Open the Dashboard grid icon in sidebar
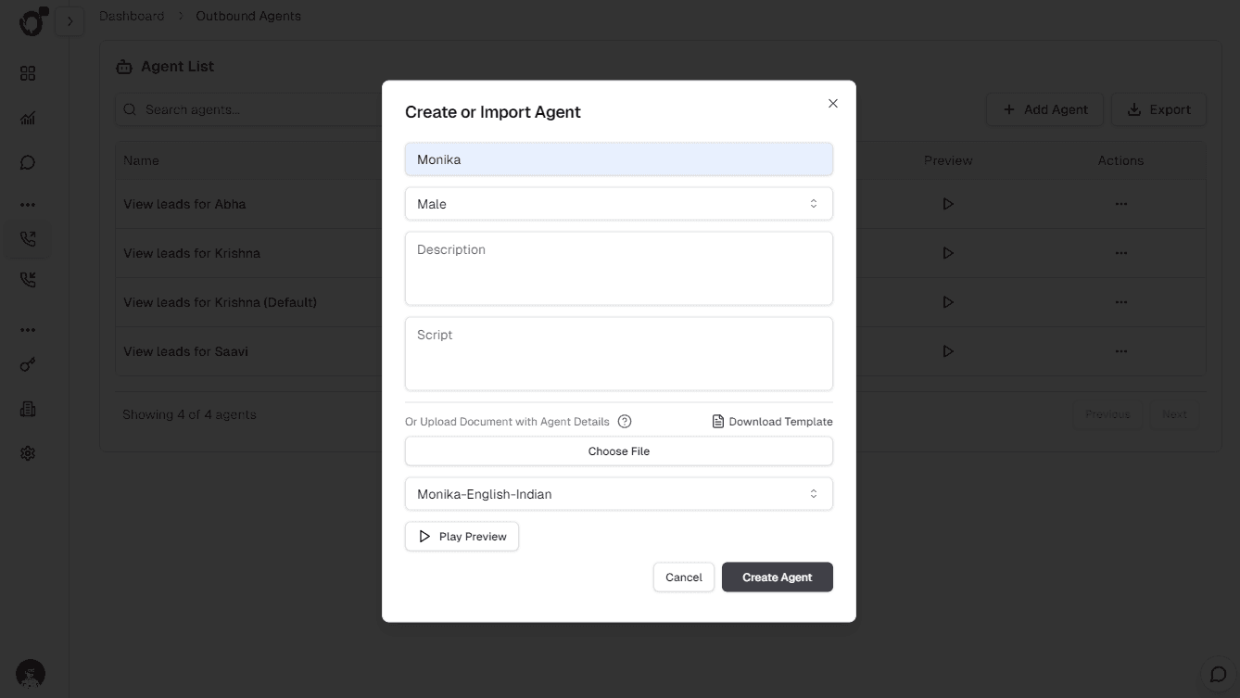The width and height of the screenshot is (1240, 698). point(27,72)
